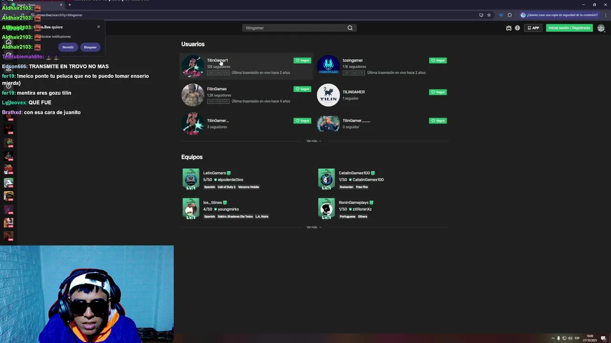Open the TilinGamer____ avatar with 0 followers

point(328,123)
